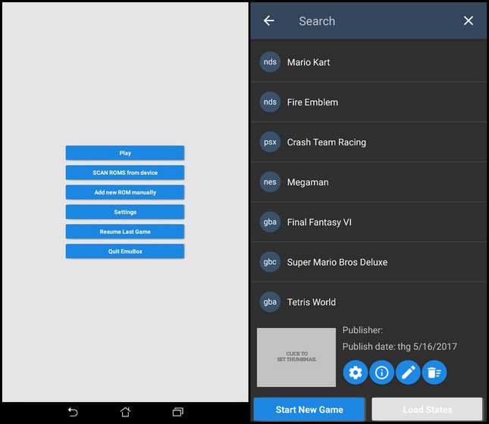Image resolution: width=489 pixels, height=424 pixels.
Task: Click the Publisher label text
Action: pos(362,330)
